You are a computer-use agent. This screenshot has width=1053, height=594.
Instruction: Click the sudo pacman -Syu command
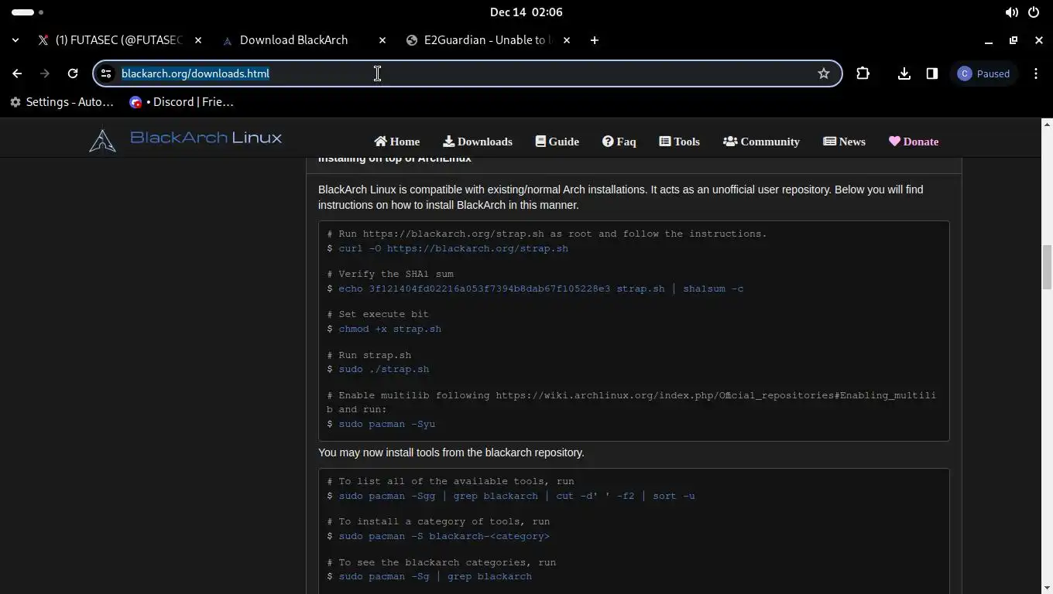coord(386,424)
